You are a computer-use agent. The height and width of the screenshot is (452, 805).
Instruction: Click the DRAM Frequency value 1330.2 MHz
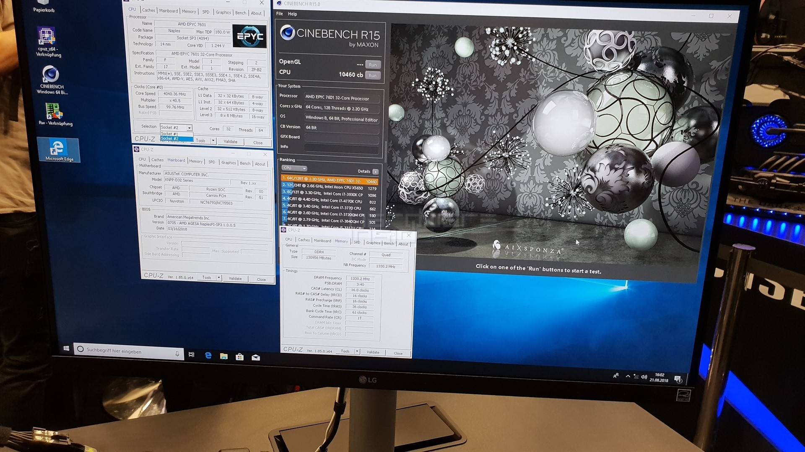click(360, 279)
